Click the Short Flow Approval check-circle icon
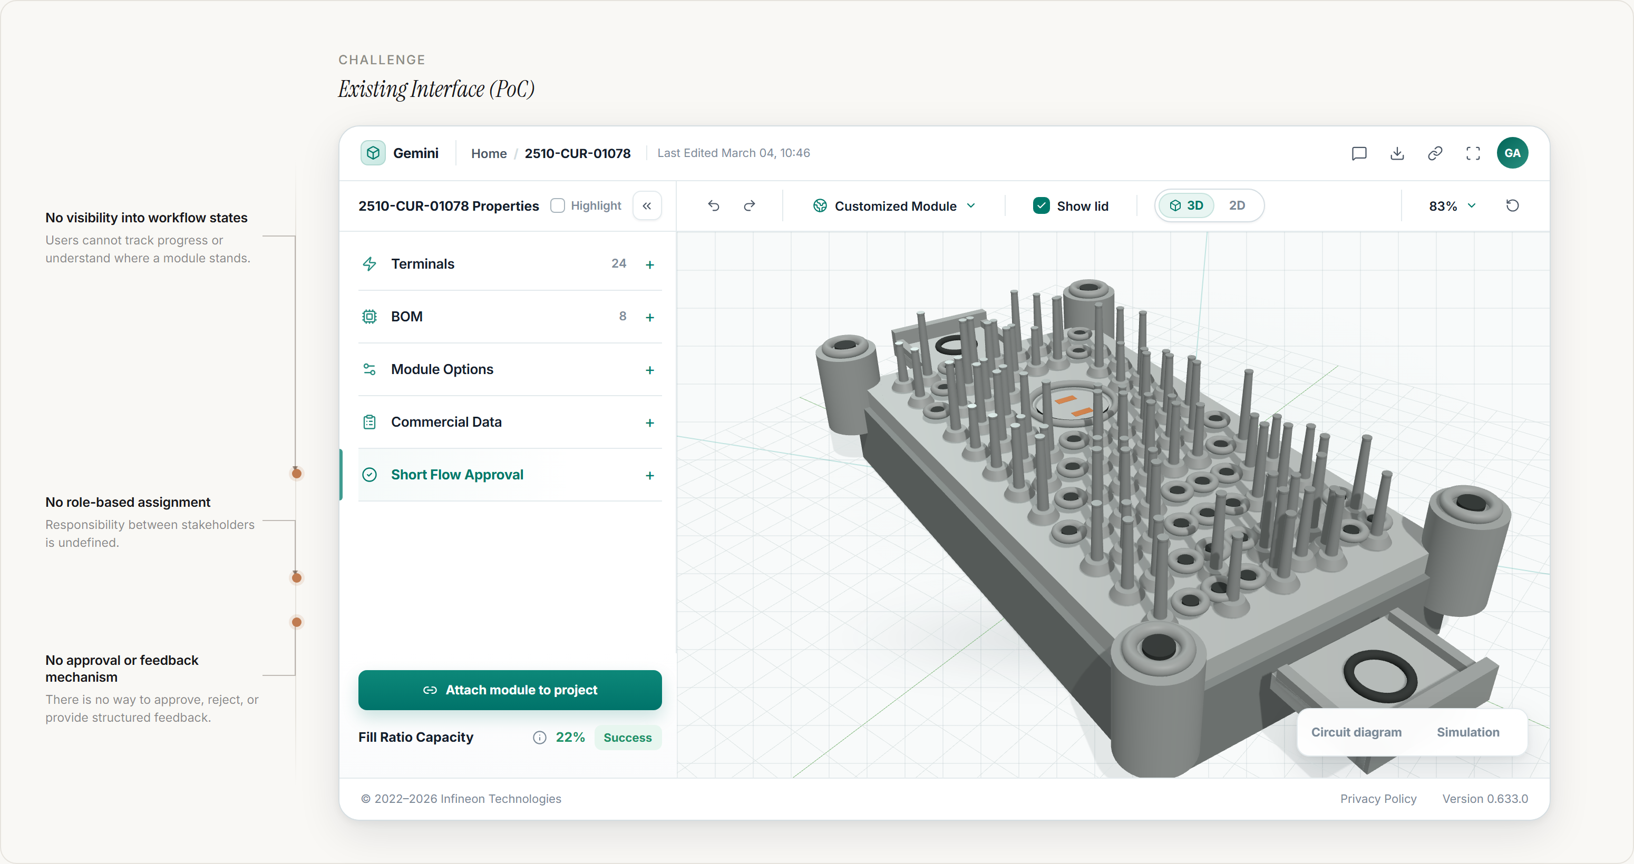Screen dimensions: 1634x864 pyautogui.click(x=369, y=474)
